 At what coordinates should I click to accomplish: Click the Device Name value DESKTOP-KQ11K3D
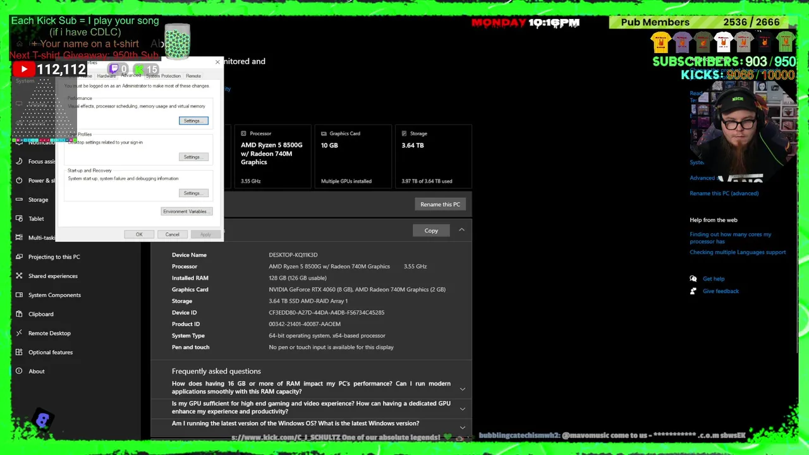coord(293,255)
